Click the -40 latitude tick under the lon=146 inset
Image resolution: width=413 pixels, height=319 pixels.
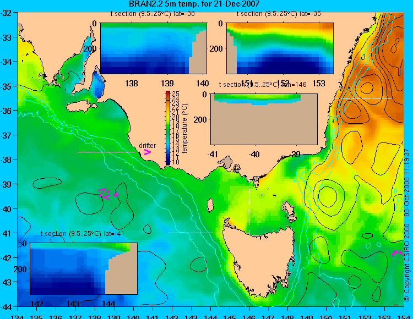pyautogui.click(x=254, y=154)
